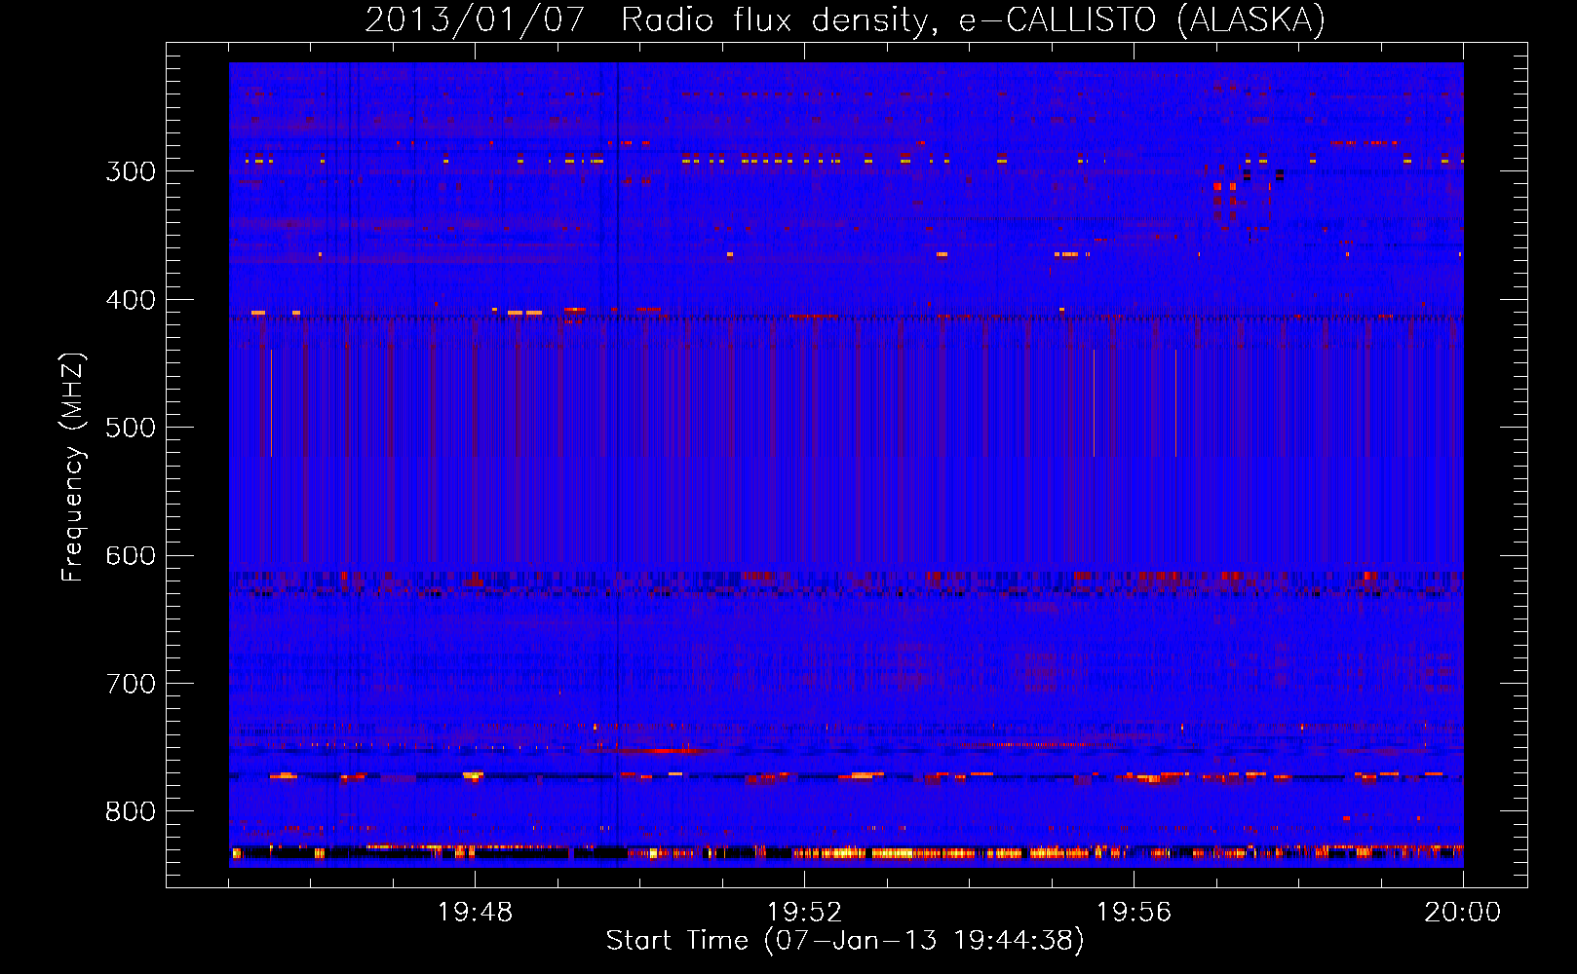Click the 'Start Time (07-Jan-13 19:44:38)' axis title
This screenshot has height=974, width=1577.
click(x=845, y=941)
